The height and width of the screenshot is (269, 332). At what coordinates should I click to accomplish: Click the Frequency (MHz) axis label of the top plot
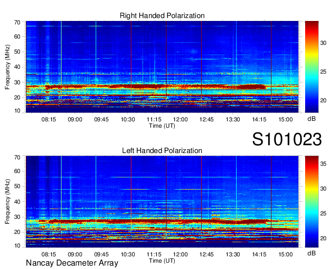point(7,67)
